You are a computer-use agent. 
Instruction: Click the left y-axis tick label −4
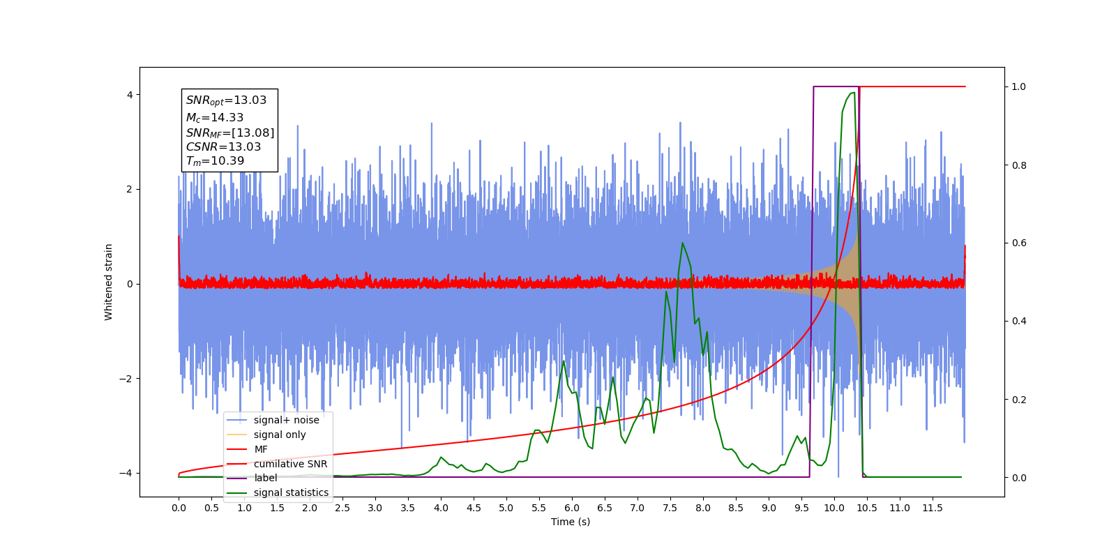pyautogui.click(x=127, y=474)
